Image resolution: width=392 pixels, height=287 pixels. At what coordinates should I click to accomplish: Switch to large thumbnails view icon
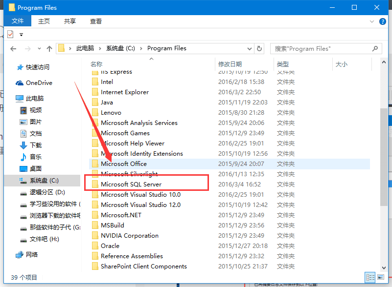381,277
